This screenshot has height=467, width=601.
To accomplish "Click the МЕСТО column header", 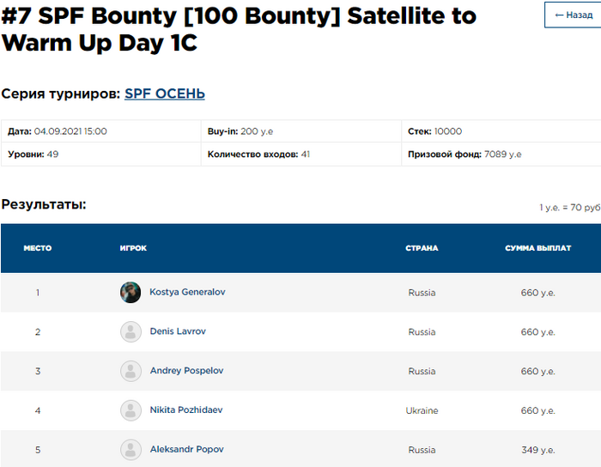I will coord(38,248).
